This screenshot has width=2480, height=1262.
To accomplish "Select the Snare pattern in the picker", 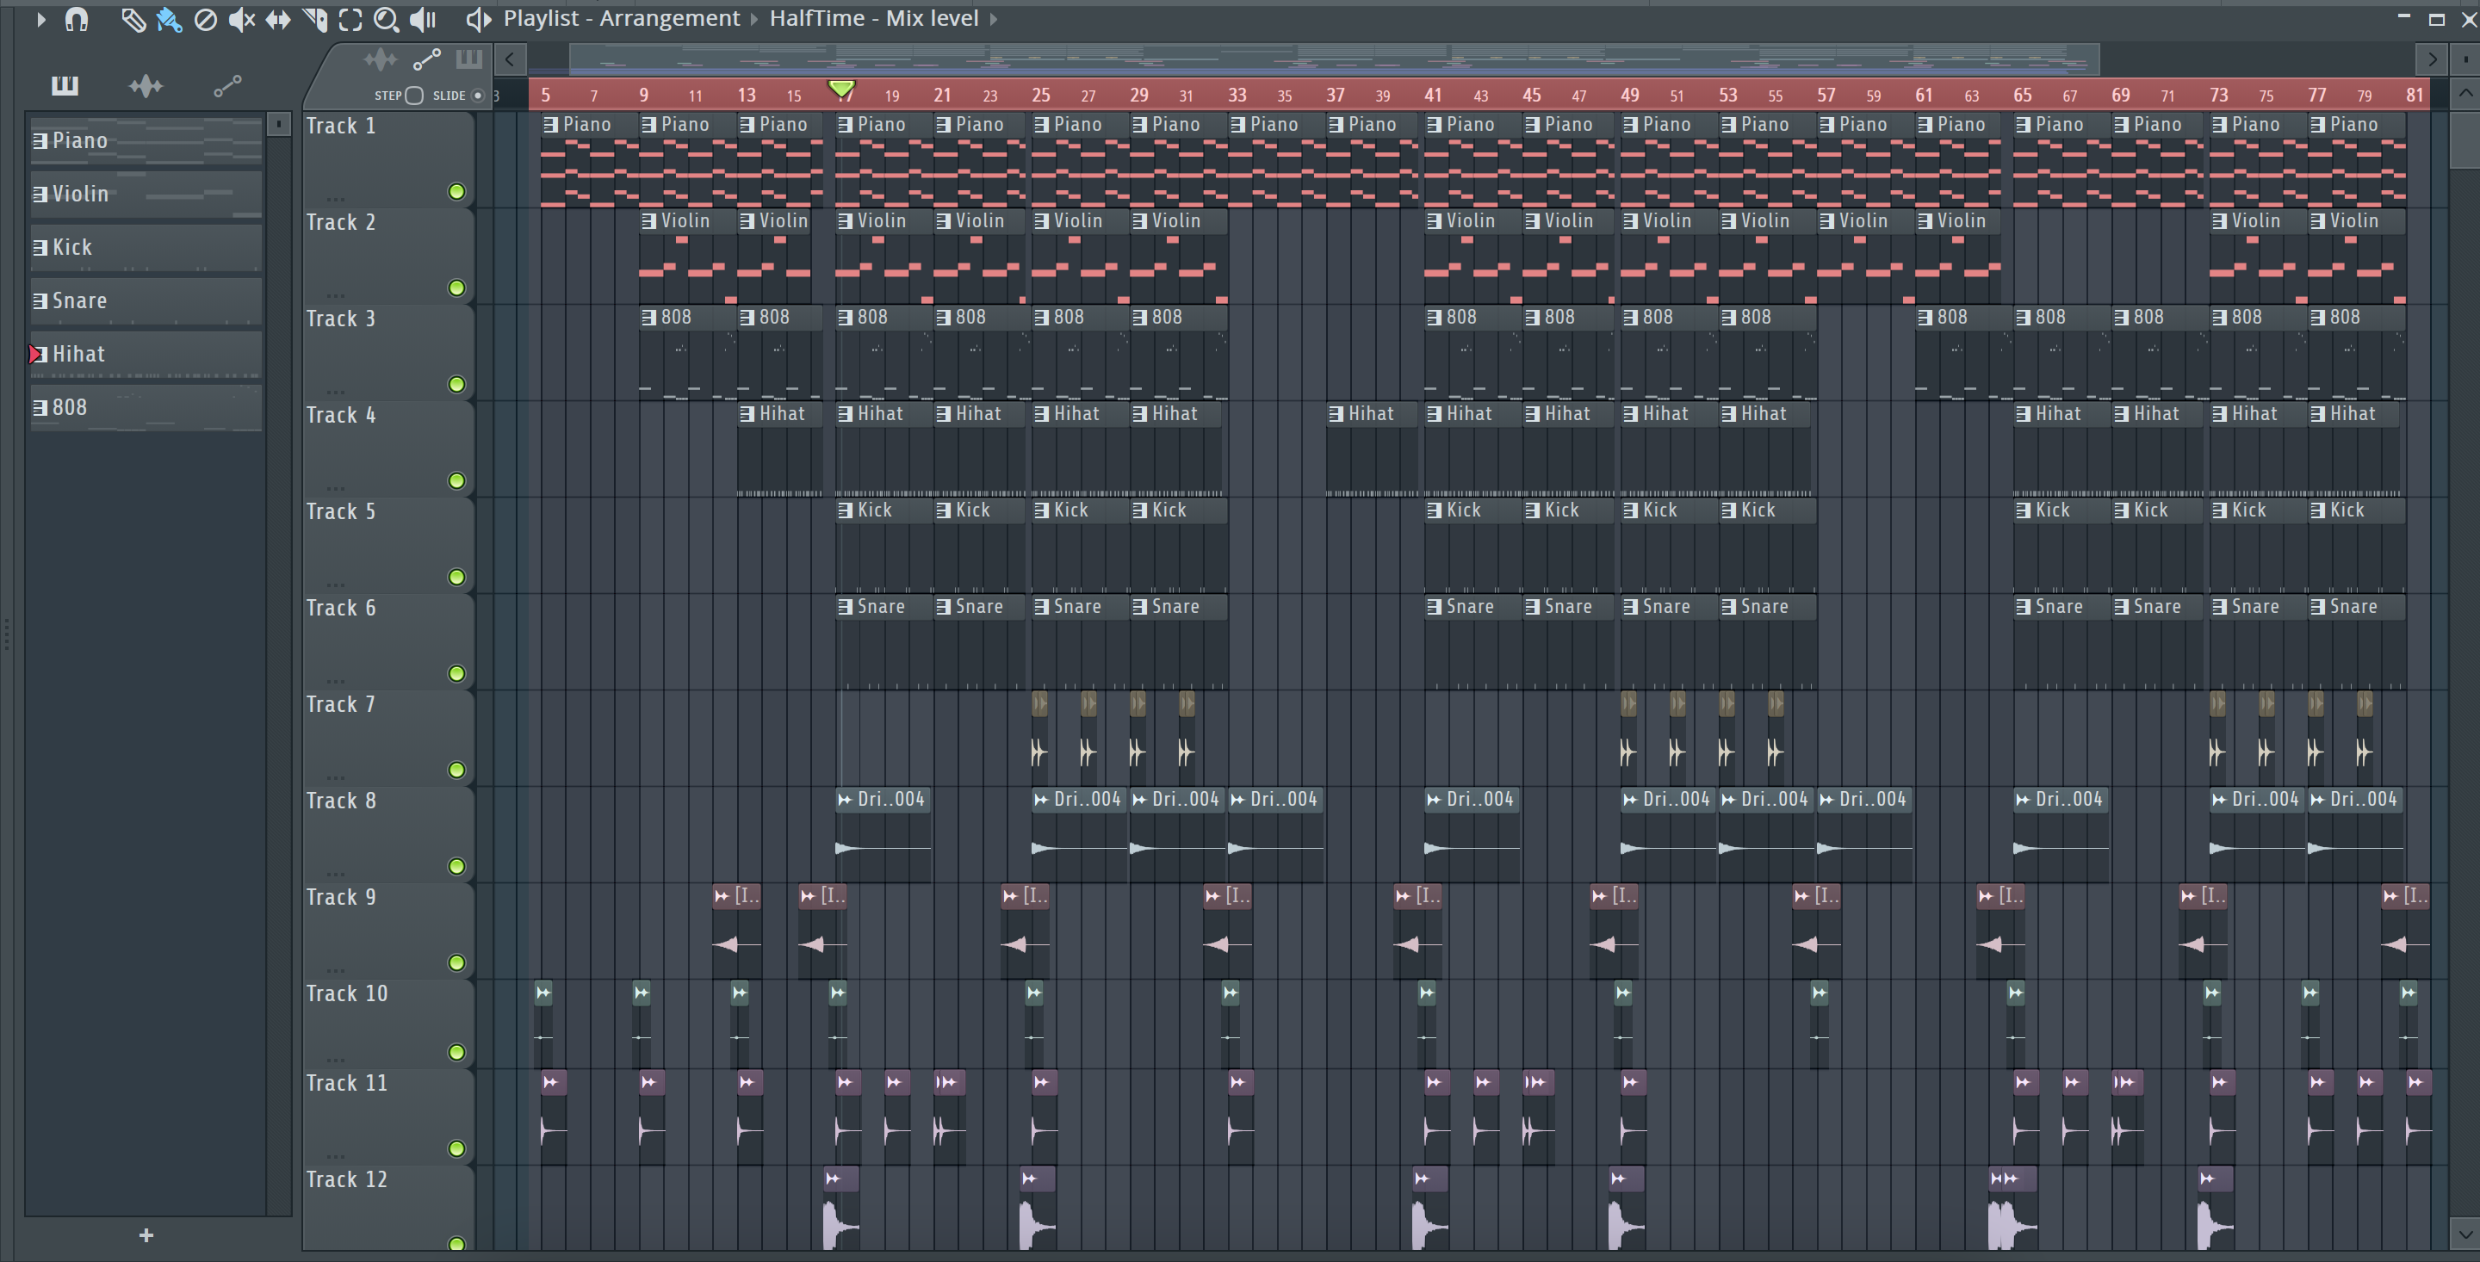I will (146, 300).
